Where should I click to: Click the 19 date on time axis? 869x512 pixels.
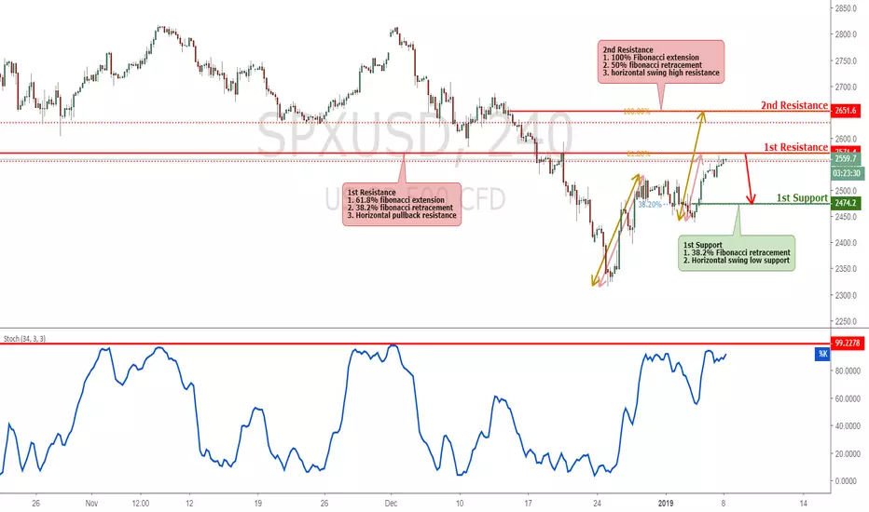(257, 503)
